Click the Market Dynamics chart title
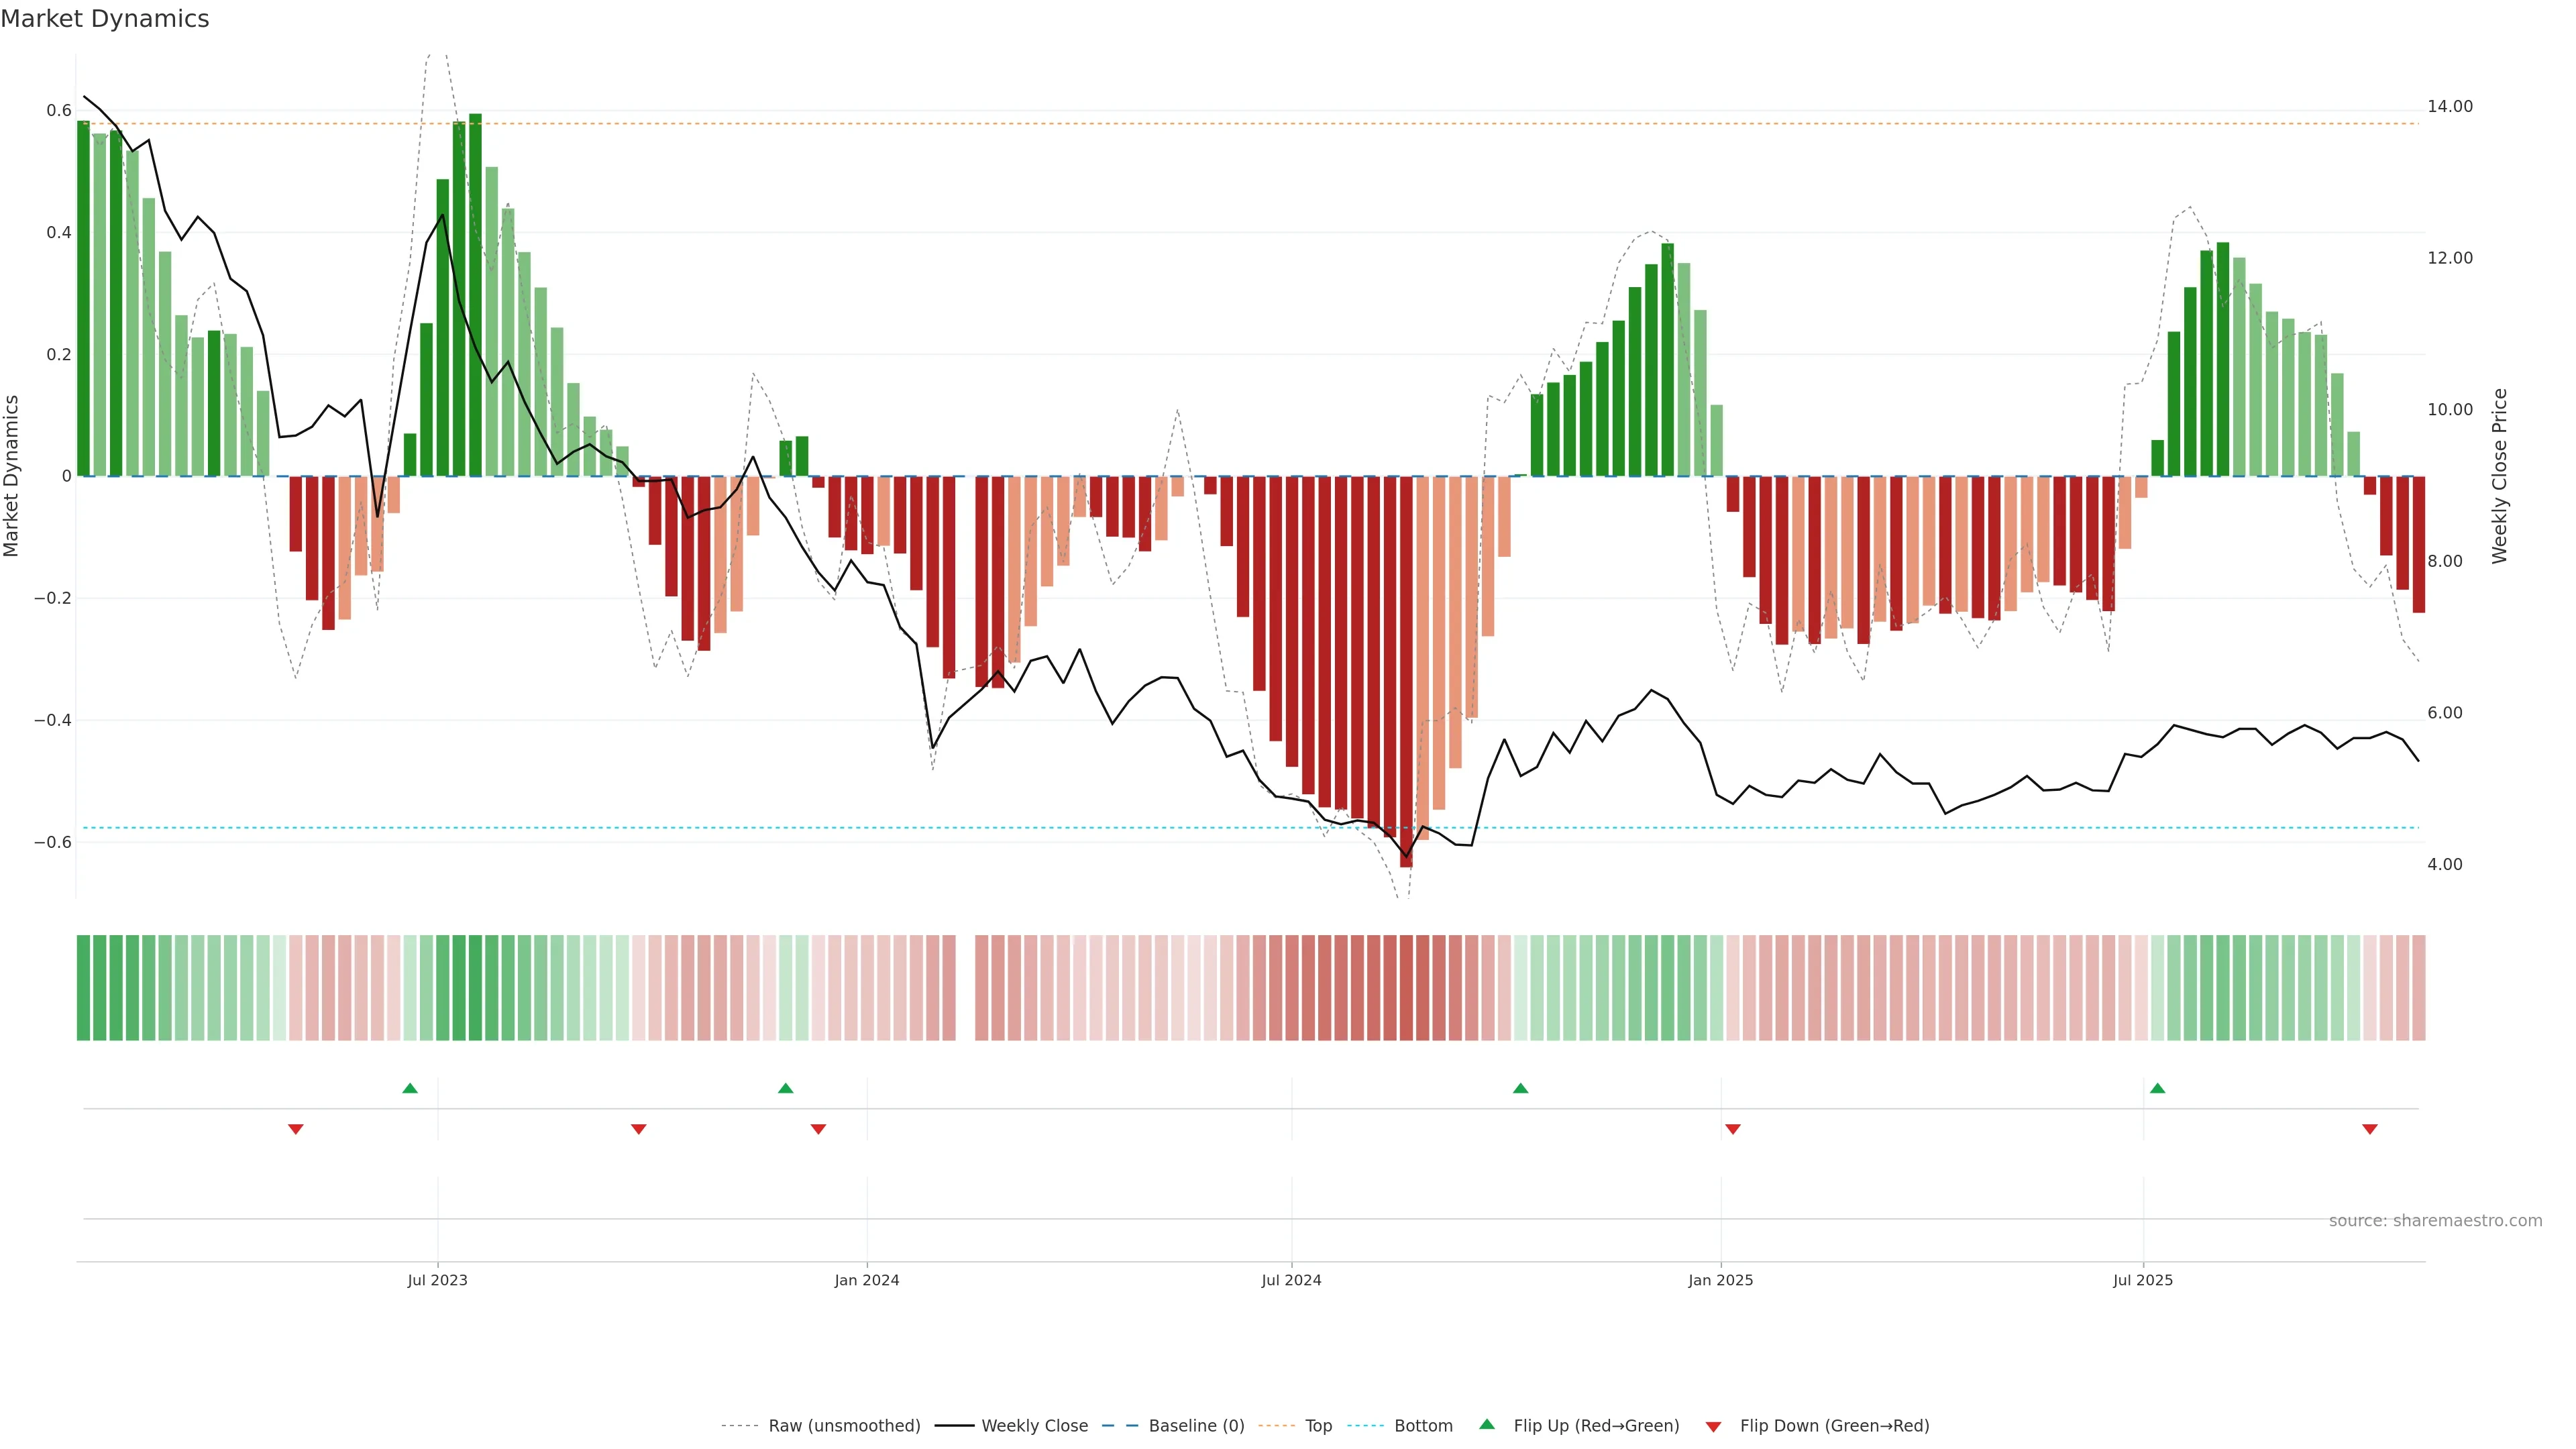Viewport: 2576px width, 1449px height. click(105, 19)
